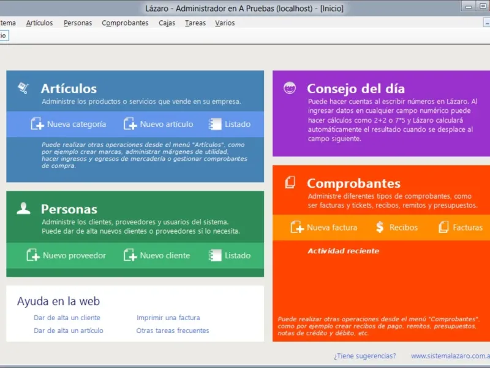
Task: Click the Comprobantes documents icon
Action: pos(290,182)
